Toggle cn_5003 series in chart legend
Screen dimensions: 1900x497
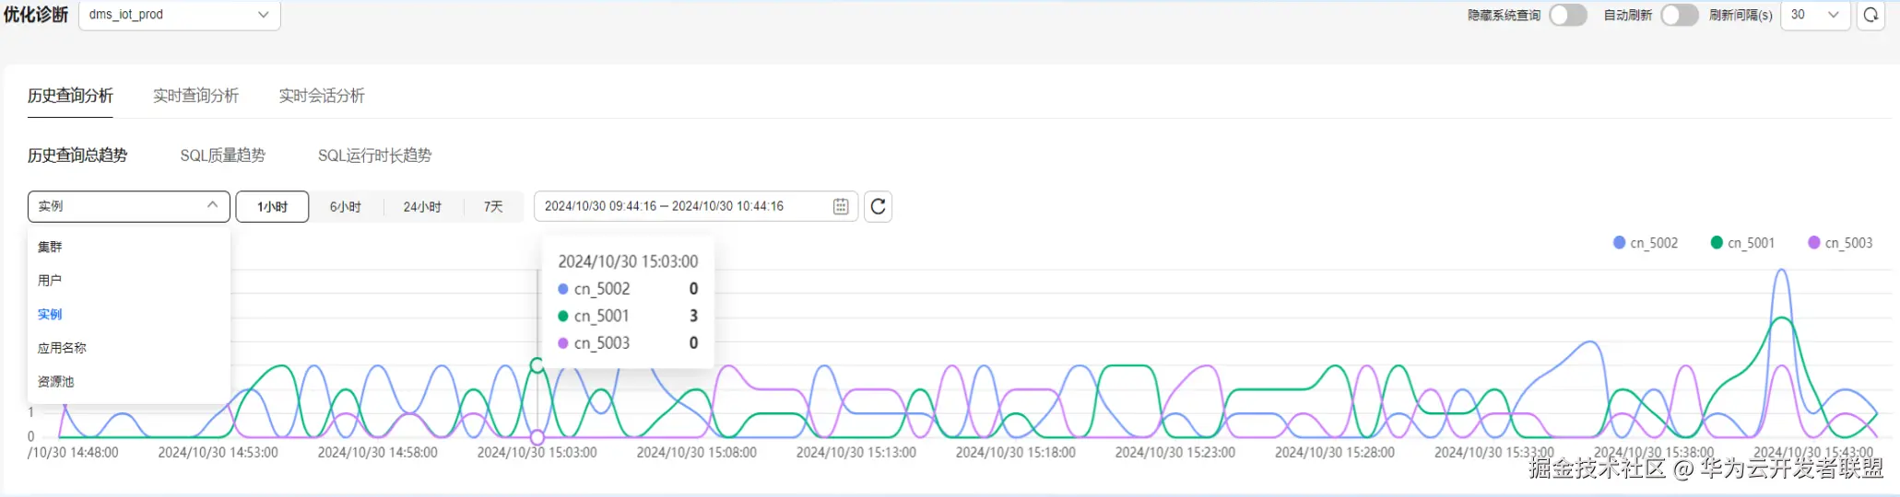[x=1840, y=243]
